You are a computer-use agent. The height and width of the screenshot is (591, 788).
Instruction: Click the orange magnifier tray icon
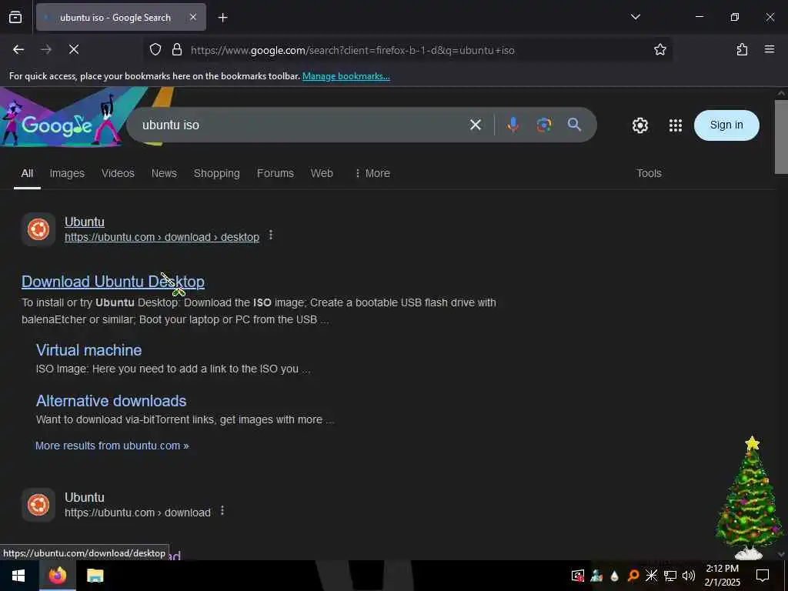(633, 576)
